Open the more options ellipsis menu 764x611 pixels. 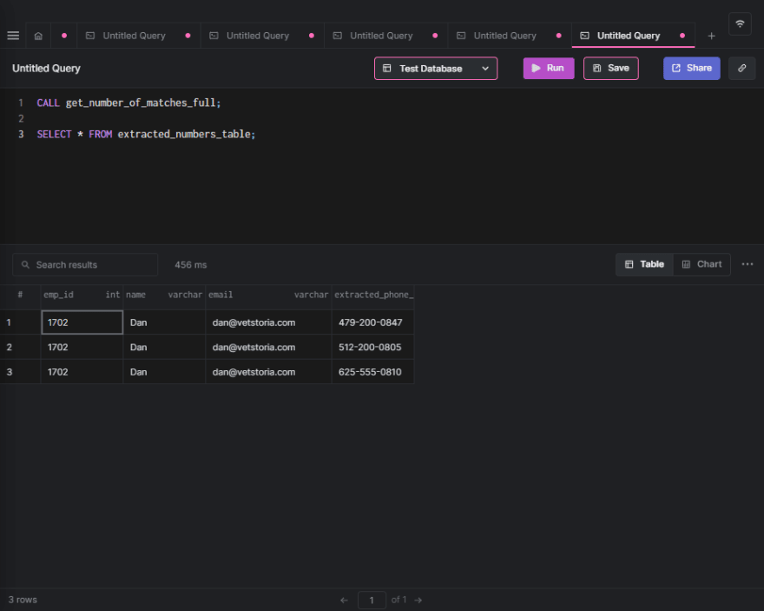coord(747,264)
